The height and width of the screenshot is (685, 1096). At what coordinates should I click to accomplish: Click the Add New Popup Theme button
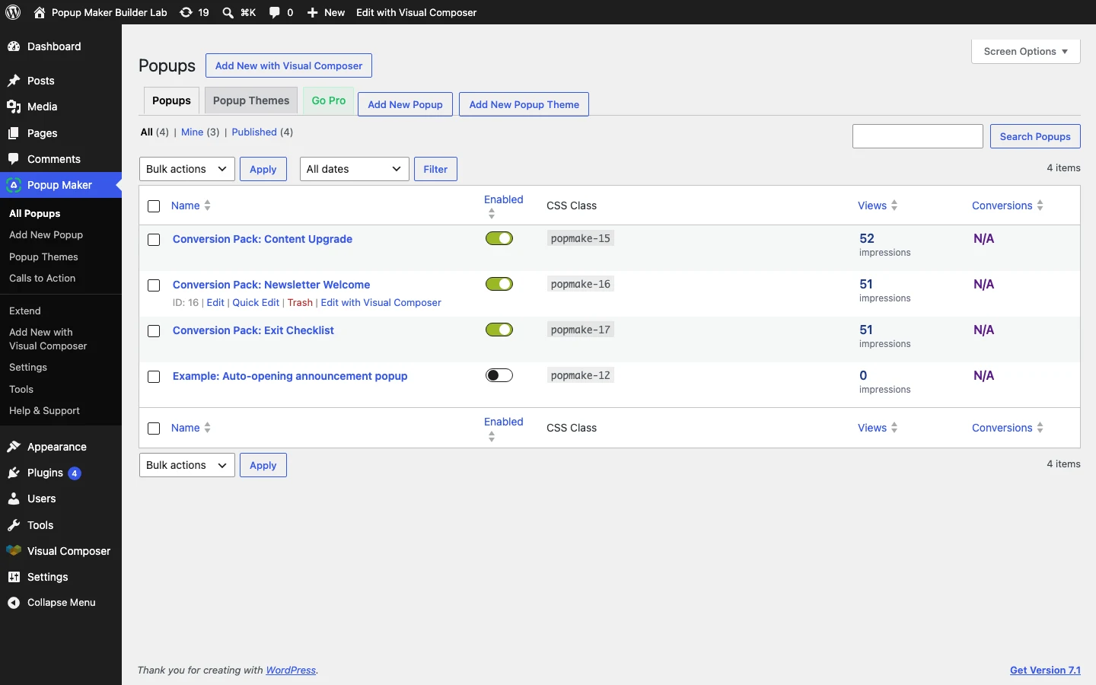[x=524, y=104]
